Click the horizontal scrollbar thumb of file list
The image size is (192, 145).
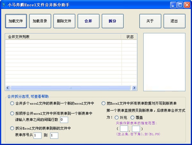pyautogui.click(x=70, y=88)
